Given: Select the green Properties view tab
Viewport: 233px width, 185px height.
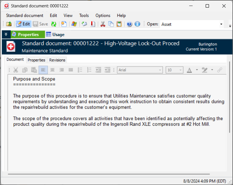Looking at the screenshot, I should pyautogui.click(x=28, y=34).
